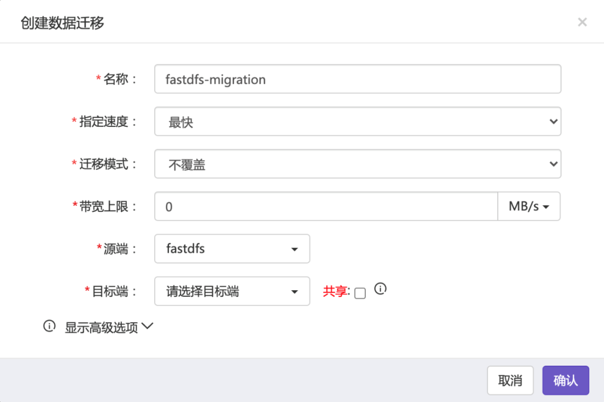
Task: Click the 带宽上限 number input field
Action: coord(325,206)
